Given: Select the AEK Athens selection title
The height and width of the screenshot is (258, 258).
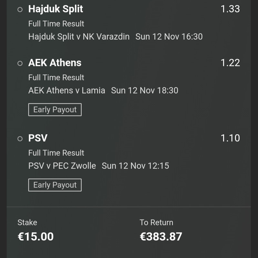Looking at the screenshot, I should point(55,63).
